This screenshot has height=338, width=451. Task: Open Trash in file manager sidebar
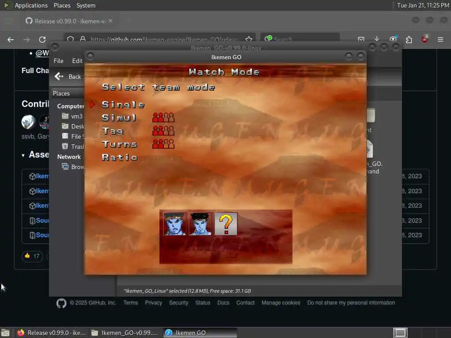(x=73, y=147)
